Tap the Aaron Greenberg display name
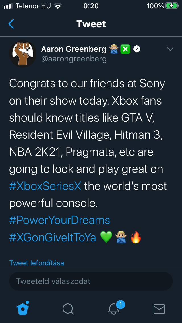The image size is (182, 323). 73,49
